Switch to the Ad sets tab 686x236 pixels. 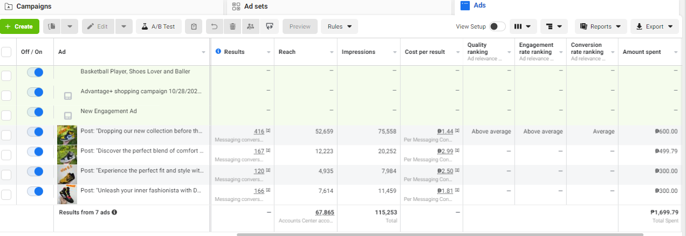(x=255, y=6)
